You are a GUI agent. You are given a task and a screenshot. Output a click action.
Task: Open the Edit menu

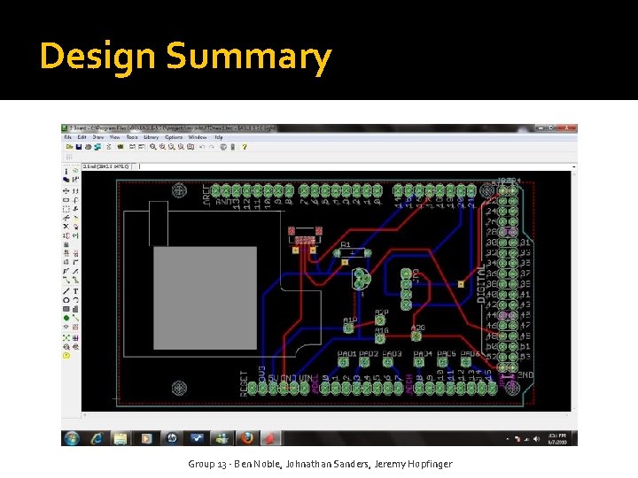coord(82,137)
